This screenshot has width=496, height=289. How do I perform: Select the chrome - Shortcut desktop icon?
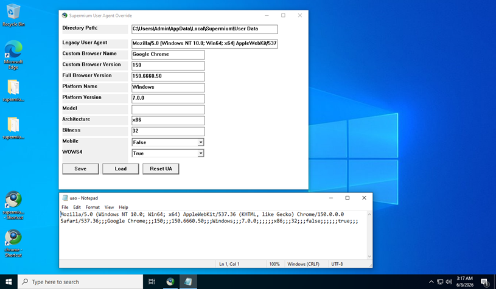pos(13,243)
